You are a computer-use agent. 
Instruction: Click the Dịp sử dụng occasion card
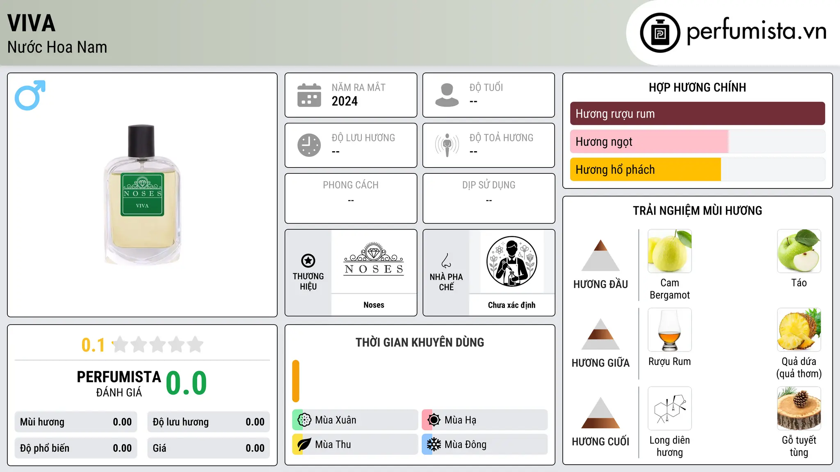tap(489, 198)
